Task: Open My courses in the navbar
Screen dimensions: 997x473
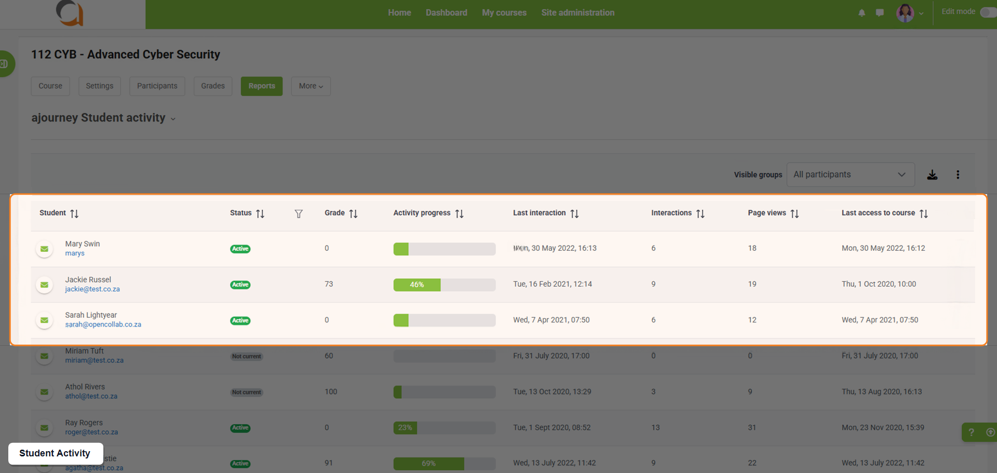Action: pyautogui.click(x=504, y=13)
